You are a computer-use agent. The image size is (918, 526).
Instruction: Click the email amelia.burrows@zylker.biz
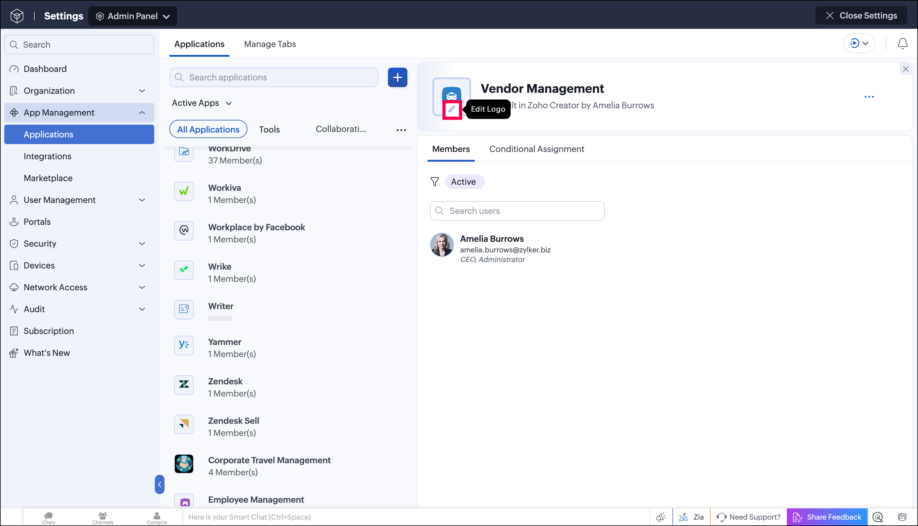505,250
